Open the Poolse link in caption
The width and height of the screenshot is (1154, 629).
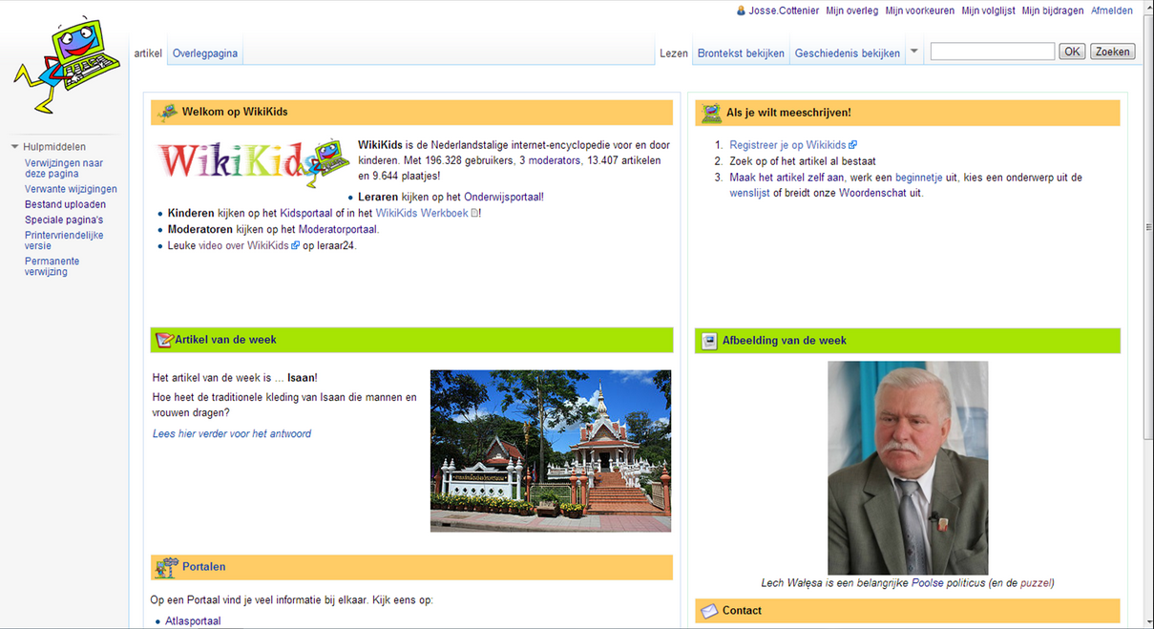tap(927, 582)
